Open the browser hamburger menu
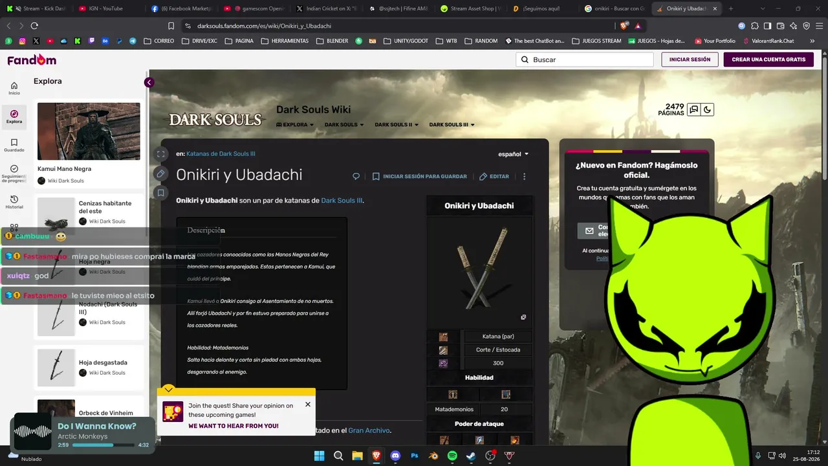828x466 pixels. click(819, 26)
